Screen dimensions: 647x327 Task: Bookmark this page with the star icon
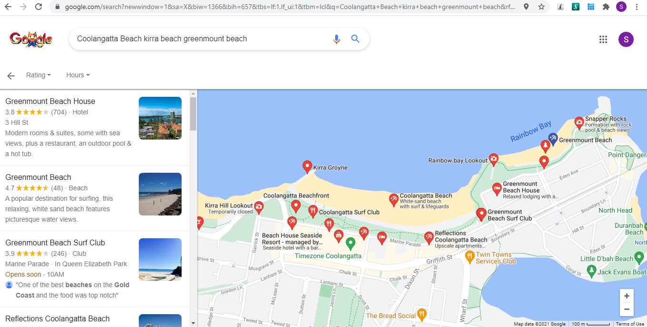tap(541, 7)
